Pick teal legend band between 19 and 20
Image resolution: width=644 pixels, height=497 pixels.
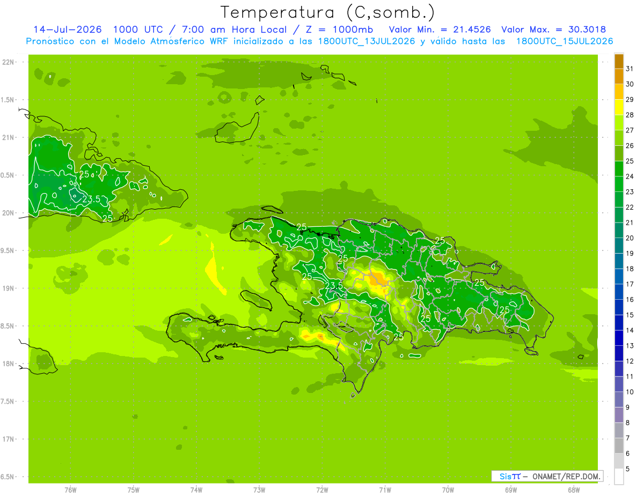point(619,246)
